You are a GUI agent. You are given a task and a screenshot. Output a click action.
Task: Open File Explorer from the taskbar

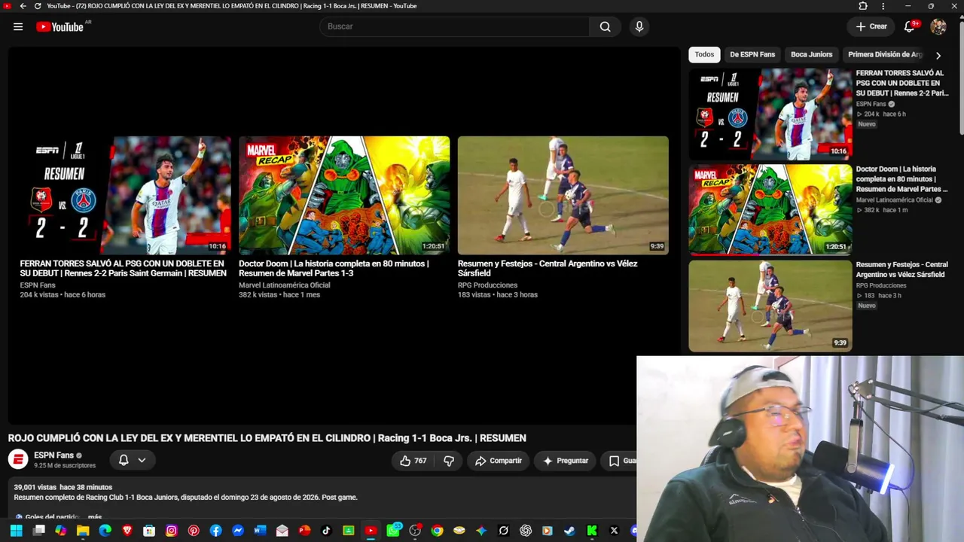click(x=83, y=531)
